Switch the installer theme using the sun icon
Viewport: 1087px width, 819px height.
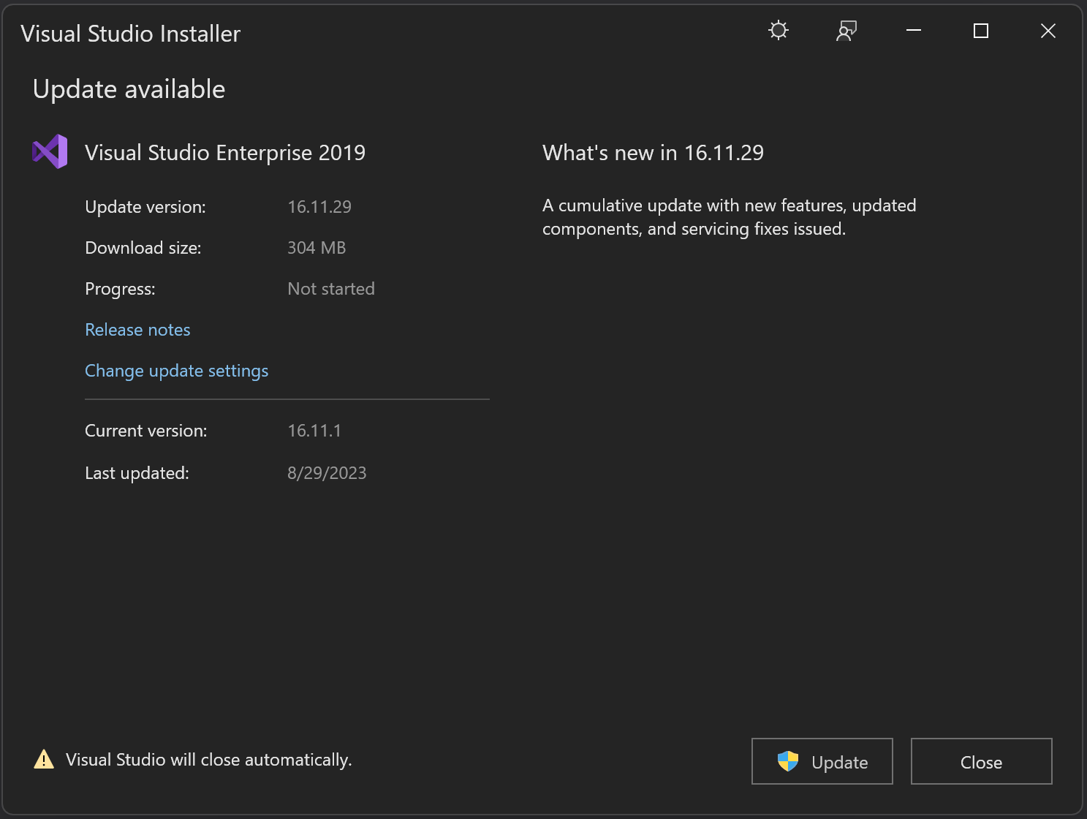click(x=779, y=31)
